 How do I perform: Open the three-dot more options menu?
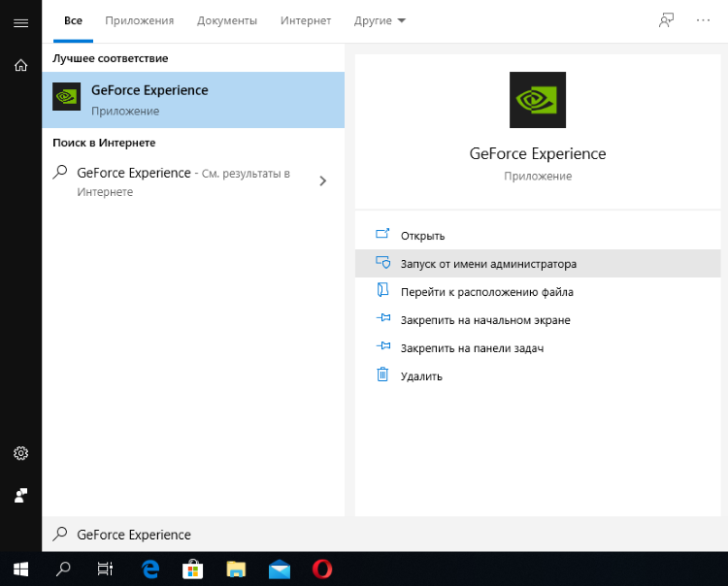pos(703,20)
